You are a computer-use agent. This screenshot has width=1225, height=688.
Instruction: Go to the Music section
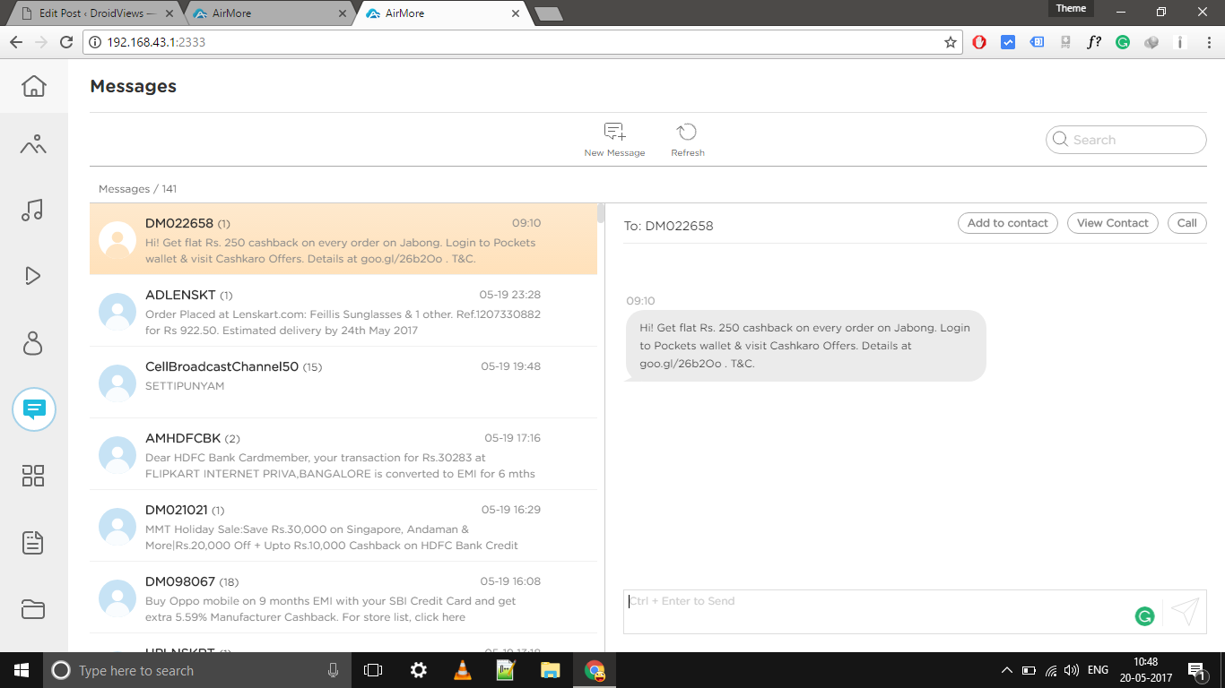coord(32,210)
